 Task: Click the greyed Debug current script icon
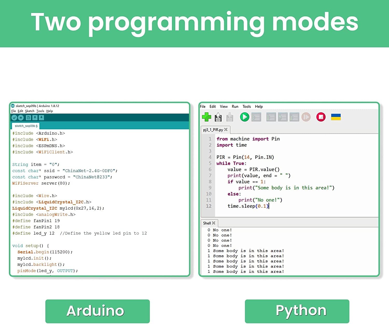pos(256,117)
